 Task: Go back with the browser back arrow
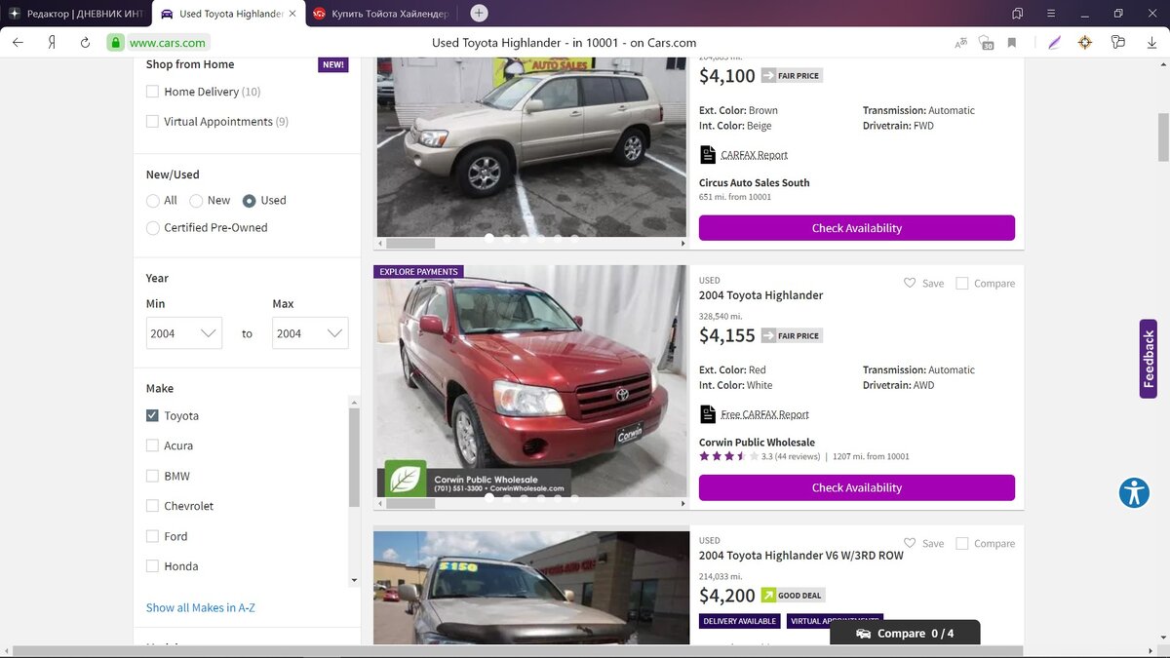tap(18, 42)
